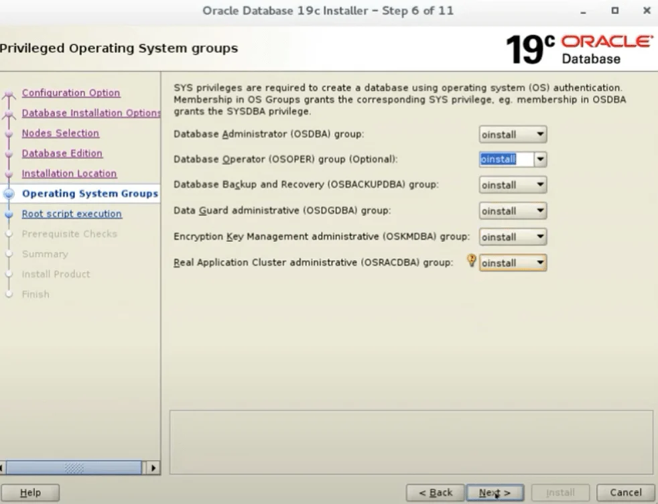Cancel the installer

tap(625, 493)
